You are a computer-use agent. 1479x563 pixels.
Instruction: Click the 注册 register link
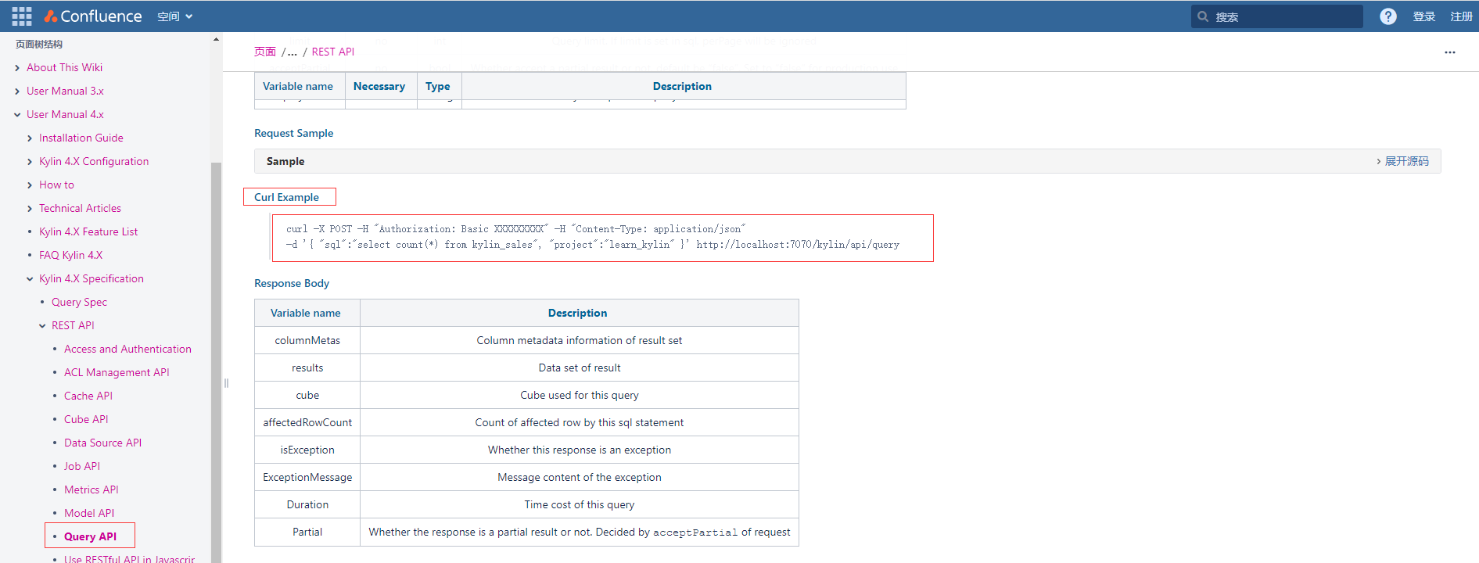[1461, 16]
